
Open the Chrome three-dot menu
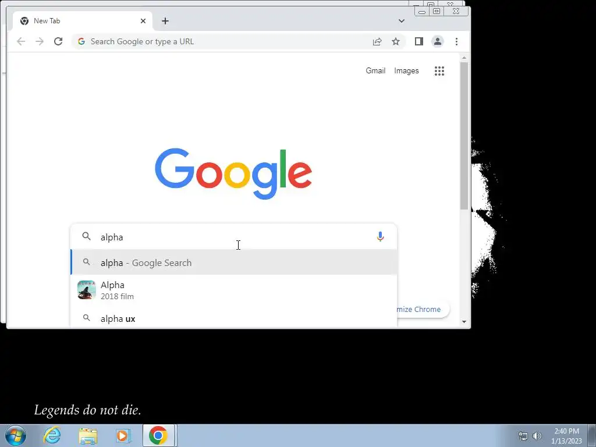(x=456, y=41)
